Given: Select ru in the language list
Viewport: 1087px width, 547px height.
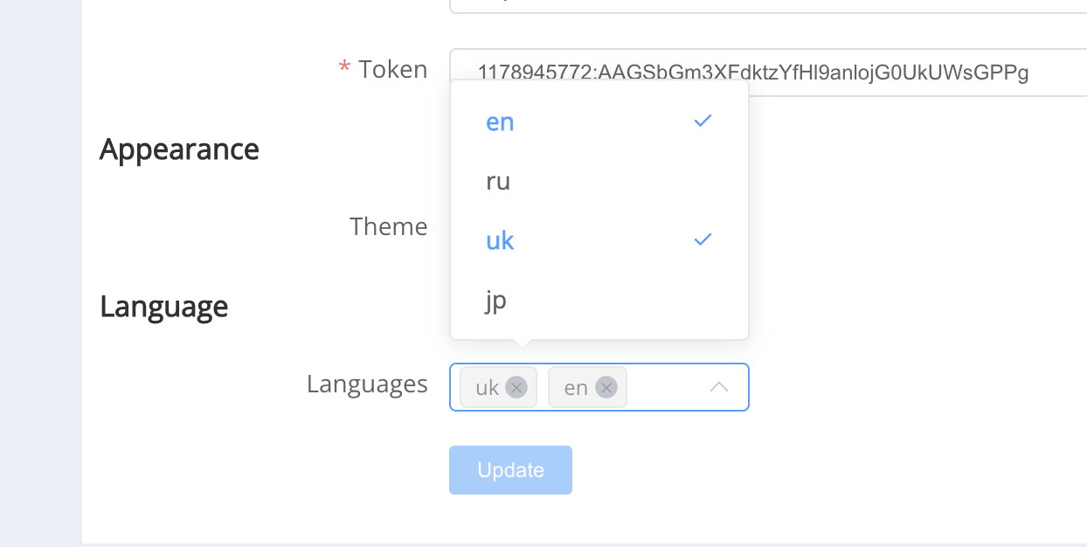Looking at the screenshot, I should [498, 182].
